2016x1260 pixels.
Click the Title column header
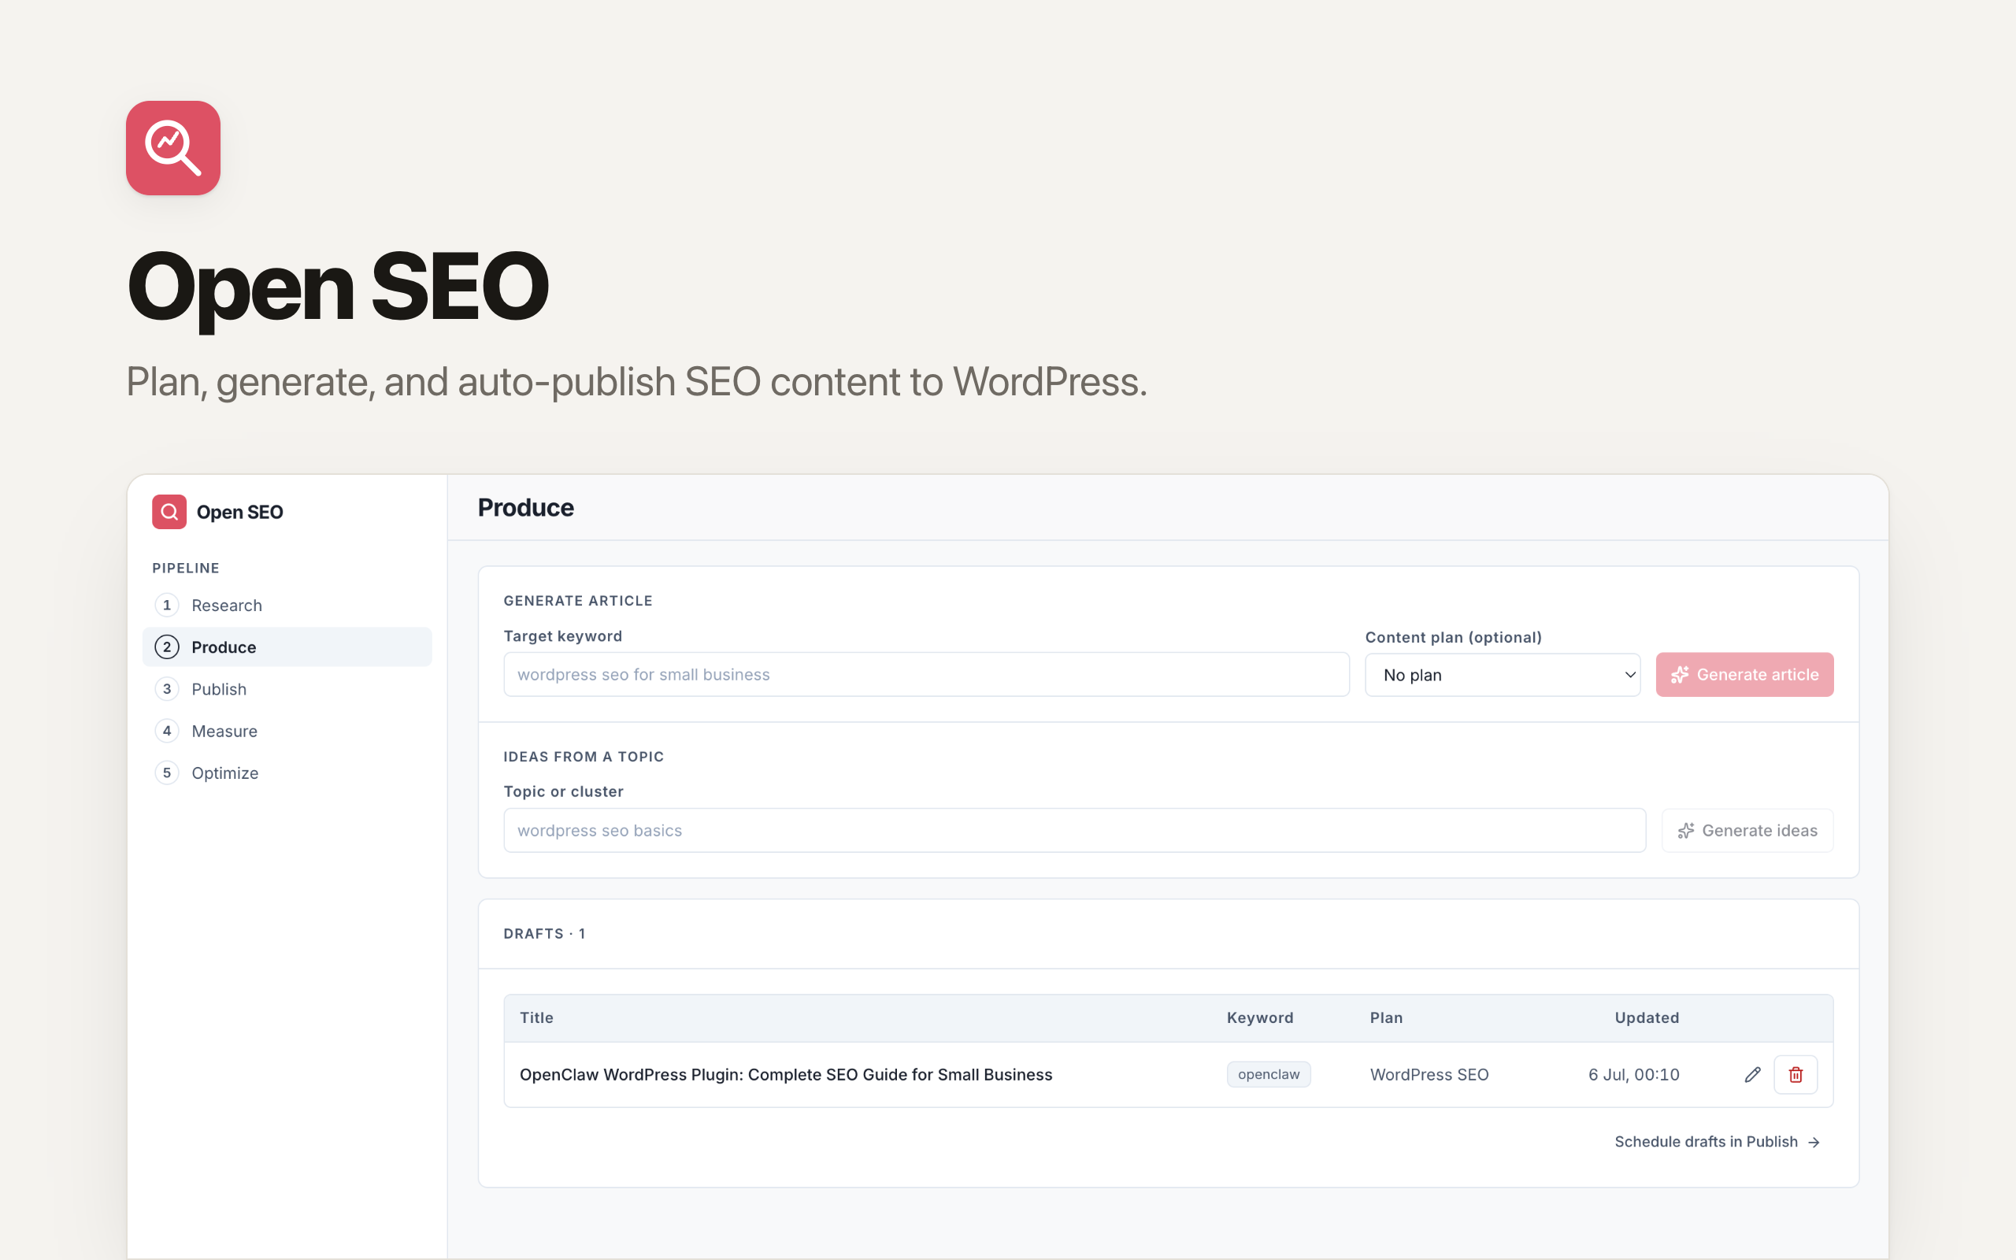pyautogui.click(x=536, y=1017)
